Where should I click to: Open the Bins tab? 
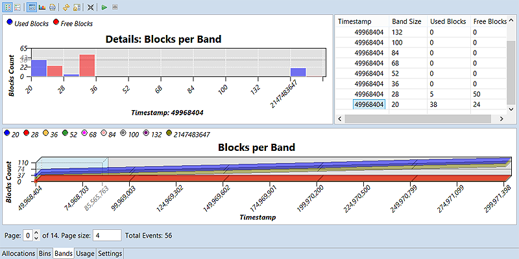[x=44, y=253]
